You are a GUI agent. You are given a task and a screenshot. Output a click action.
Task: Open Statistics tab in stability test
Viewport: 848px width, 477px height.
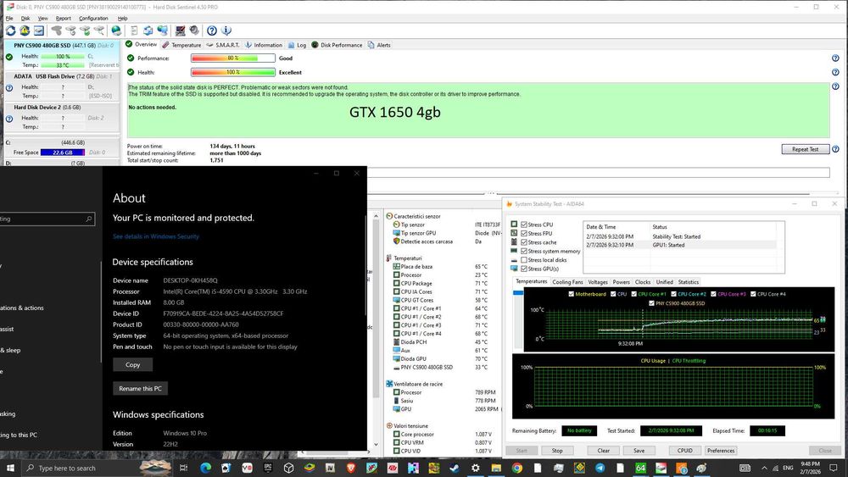(x=688, y=282)
